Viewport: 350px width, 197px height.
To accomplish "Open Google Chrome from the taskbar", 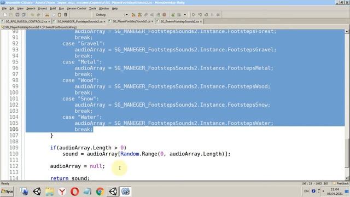I will pyautogui.click(x=100, y=192).
